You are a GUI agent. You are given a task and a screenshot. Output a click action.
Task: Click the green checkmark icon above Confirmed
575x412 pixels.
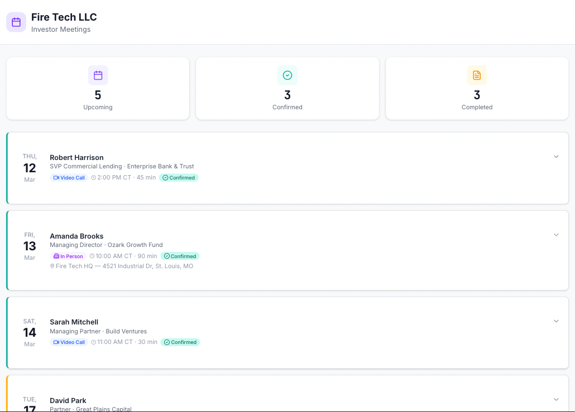point(287,75)
